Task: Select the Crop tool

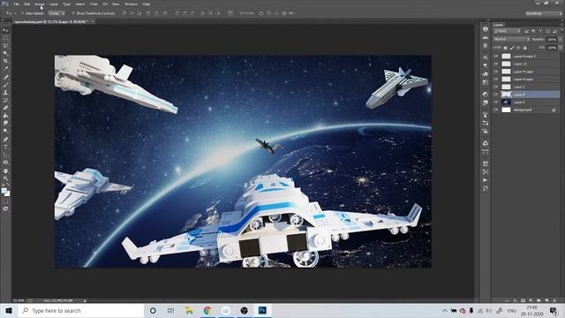Action: [5, 61]
